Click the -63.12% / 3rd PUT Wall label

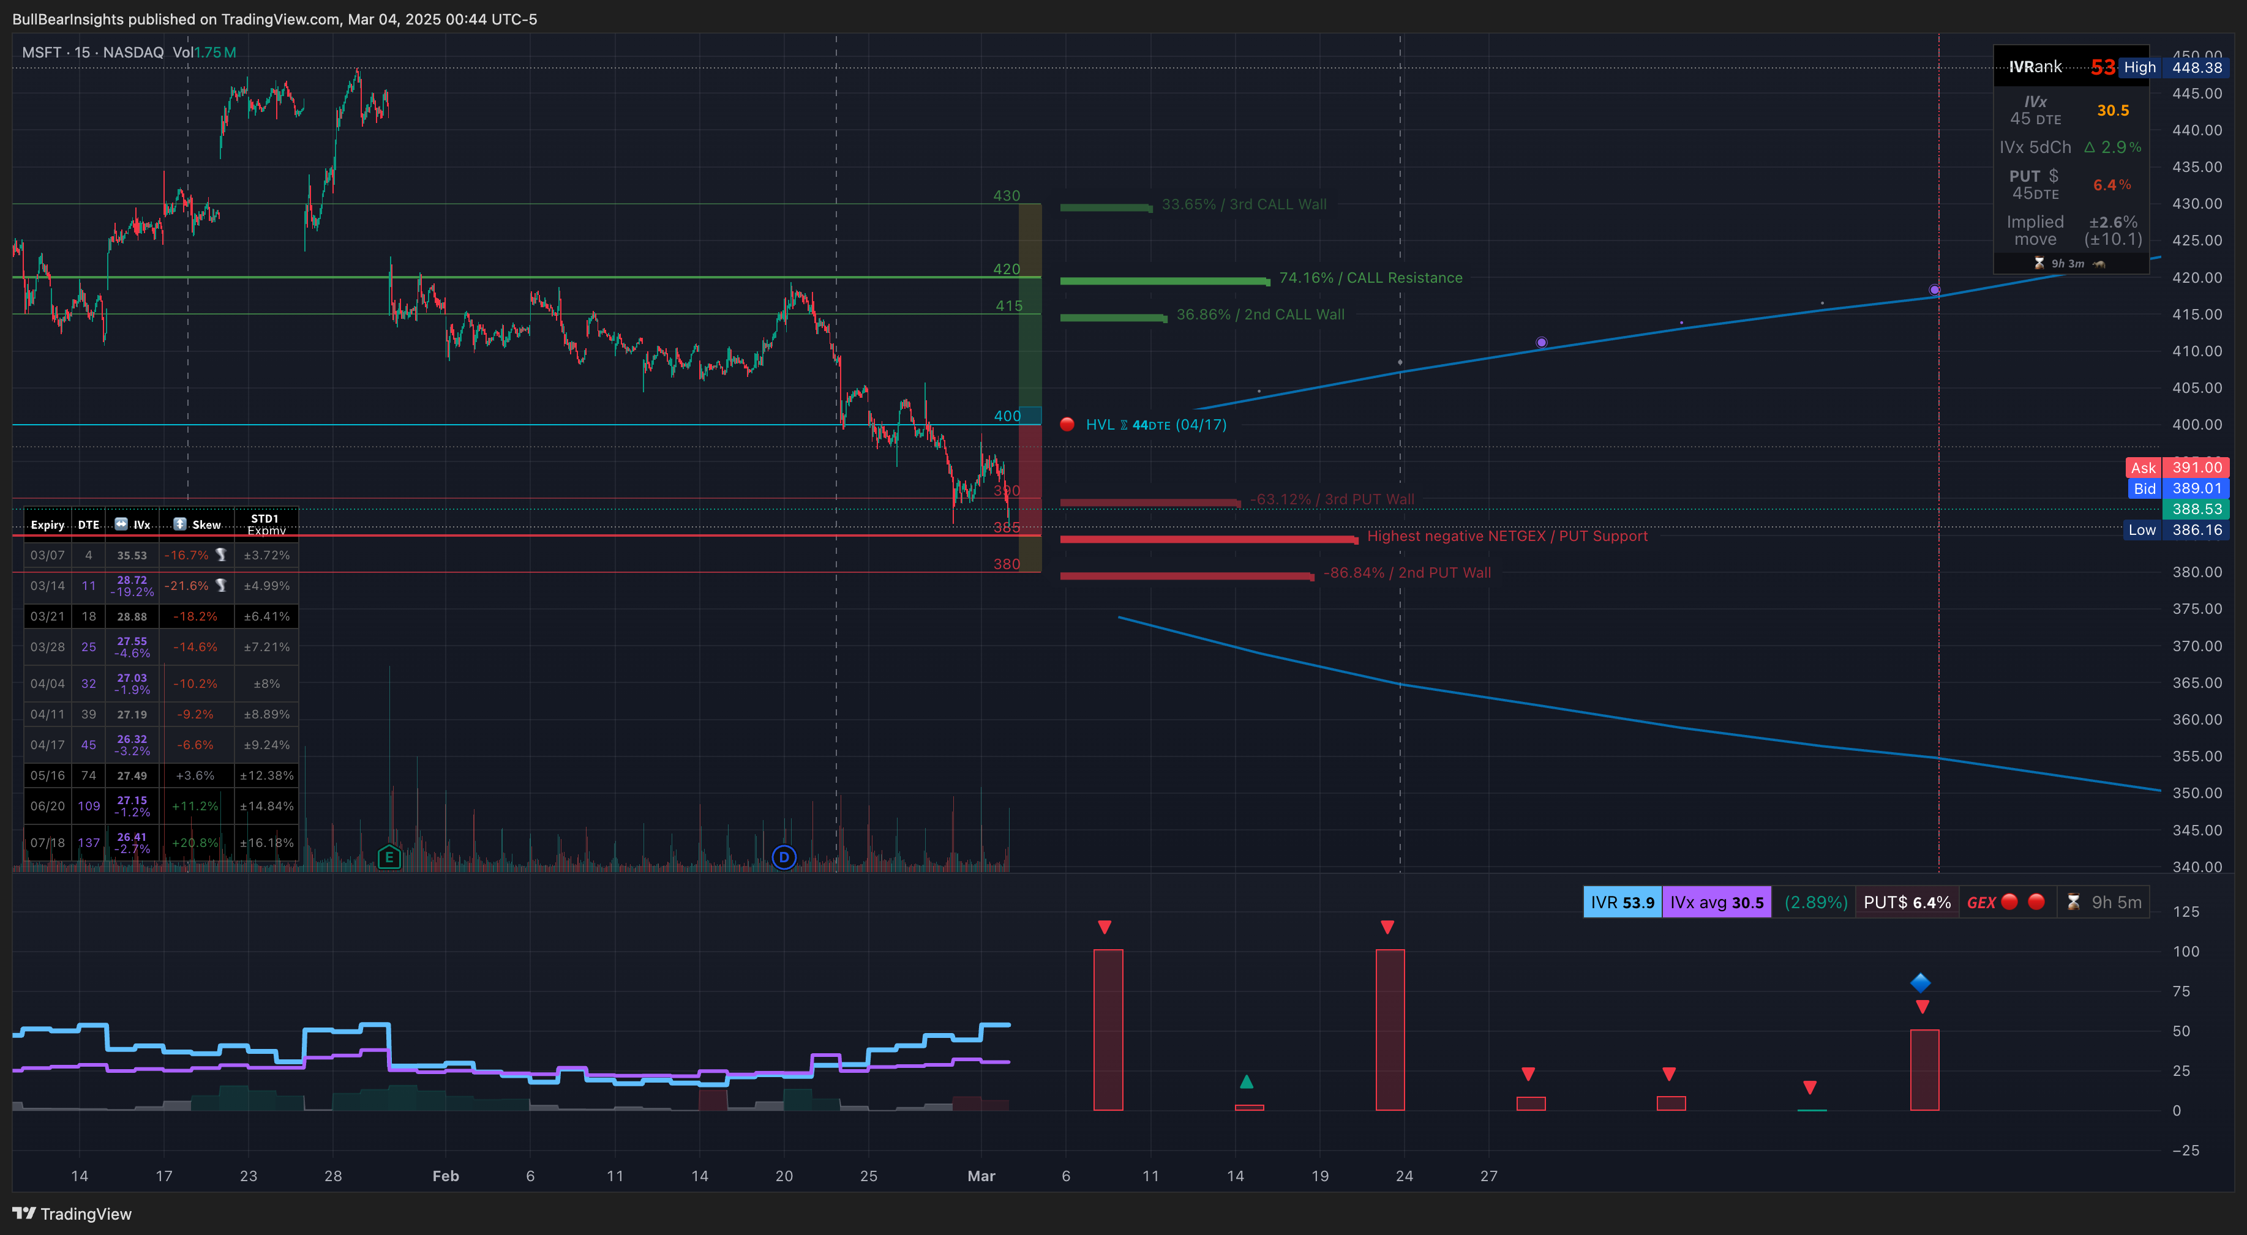pyautogui.click(x=1332, y=499)
